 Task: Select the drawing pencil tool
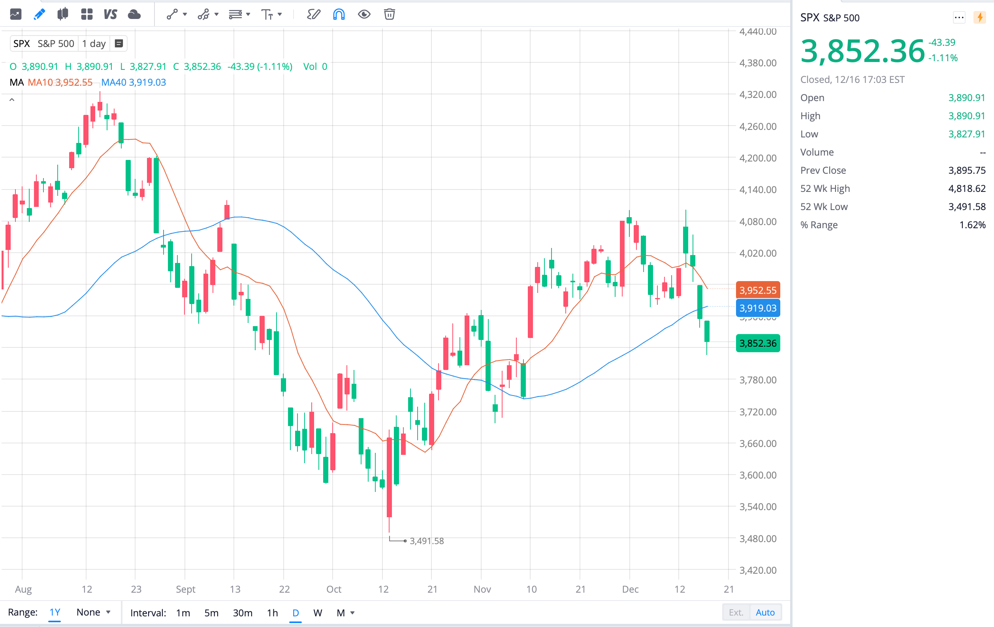[x=39, y=15]
